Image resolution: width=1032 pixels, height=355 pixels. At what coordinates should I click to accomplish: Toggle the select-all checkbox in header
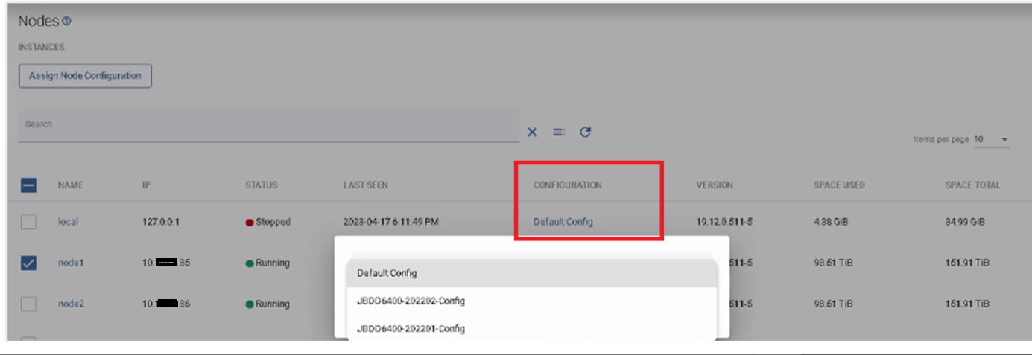28,185
